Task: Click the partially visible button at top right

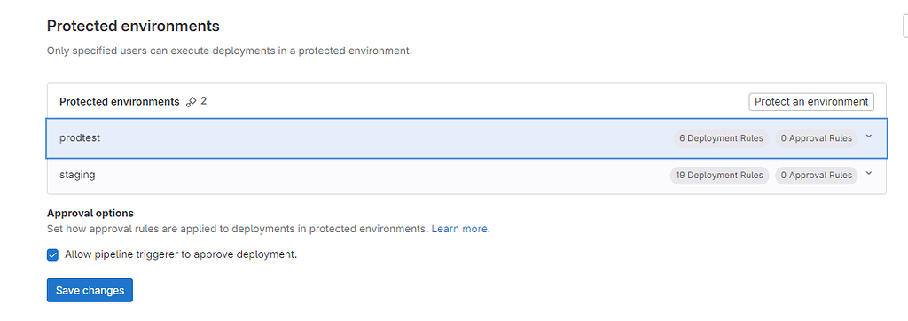Action: 905,26
